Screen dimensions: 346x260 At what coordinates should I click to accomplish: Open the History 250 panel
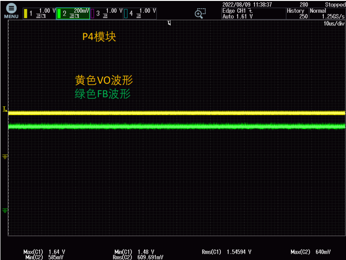tap(296, 14)
